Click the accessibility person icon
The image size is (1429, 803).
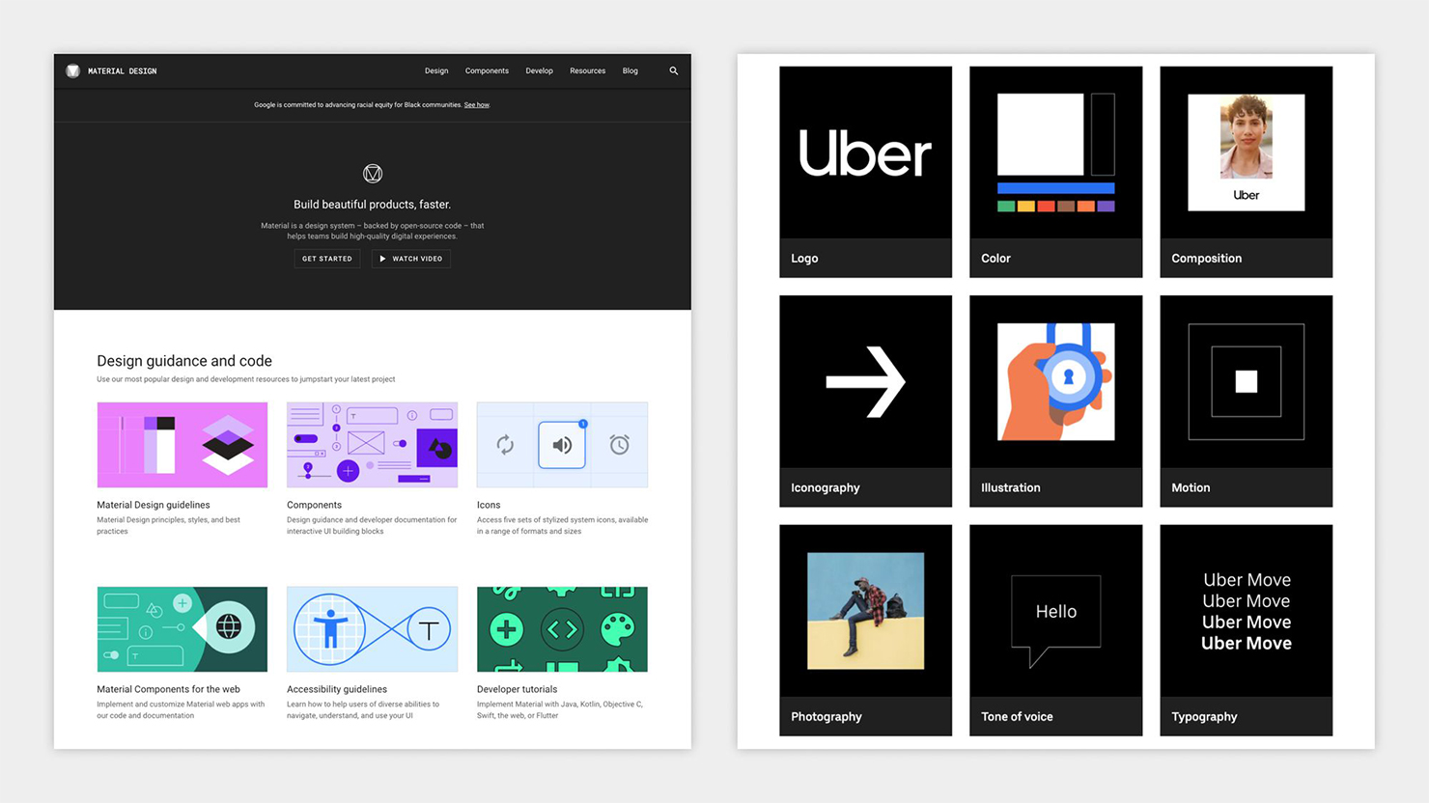coord(330,628)
